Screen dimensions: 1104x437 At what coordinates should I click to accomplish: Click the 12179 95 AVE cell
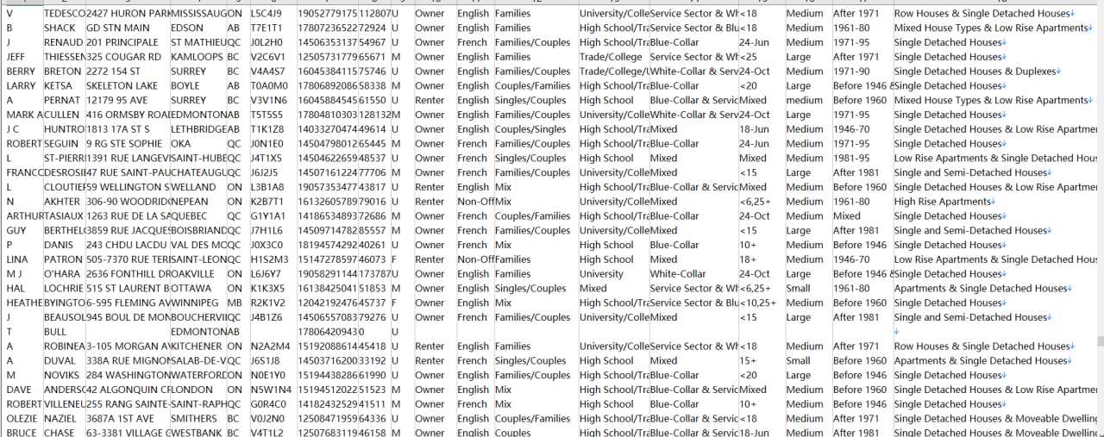tap(128, 100)
